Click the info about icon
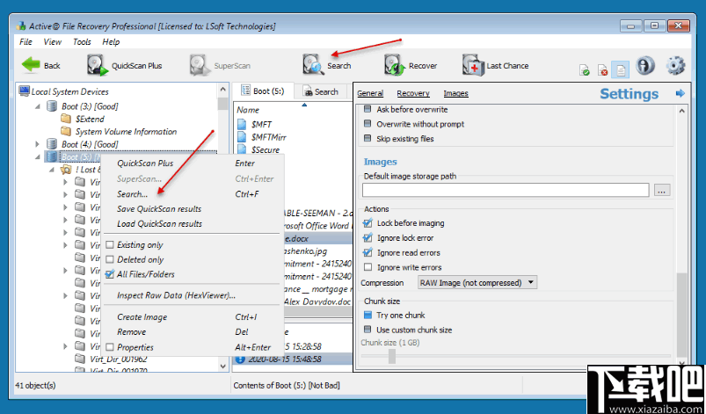Screen dimensions: 706x414 (x=645, y=66)
